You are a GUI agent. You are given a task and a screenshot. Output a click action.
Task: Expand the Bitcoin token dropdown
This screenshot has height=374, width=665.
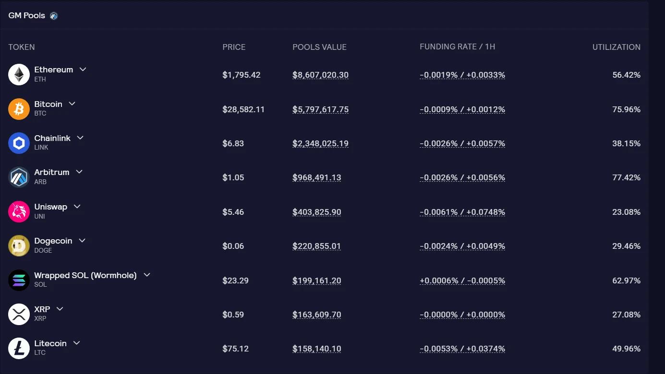click(72, 104)
